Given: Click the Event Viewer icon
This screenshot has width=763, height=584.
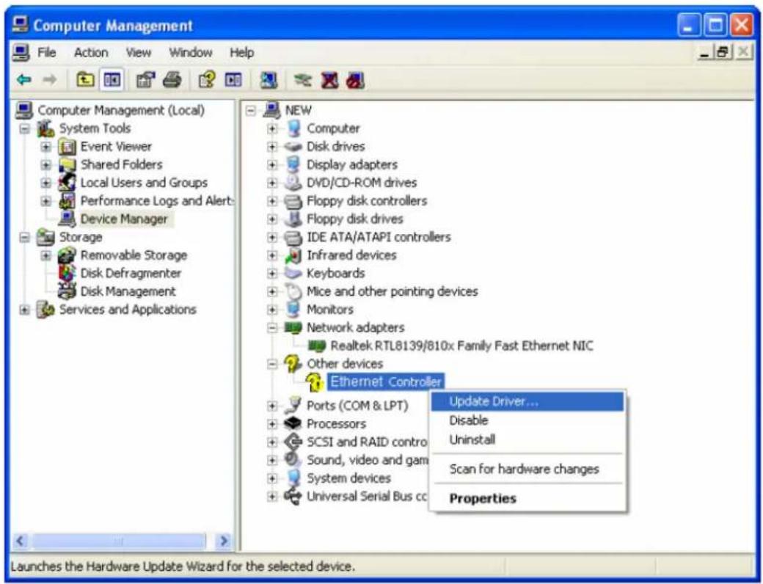Looking at the screenshot, I should pos(67,147).
